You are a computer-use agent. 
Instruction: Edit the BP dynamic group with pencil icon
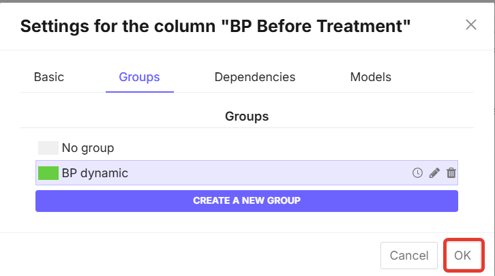[434, 173]
